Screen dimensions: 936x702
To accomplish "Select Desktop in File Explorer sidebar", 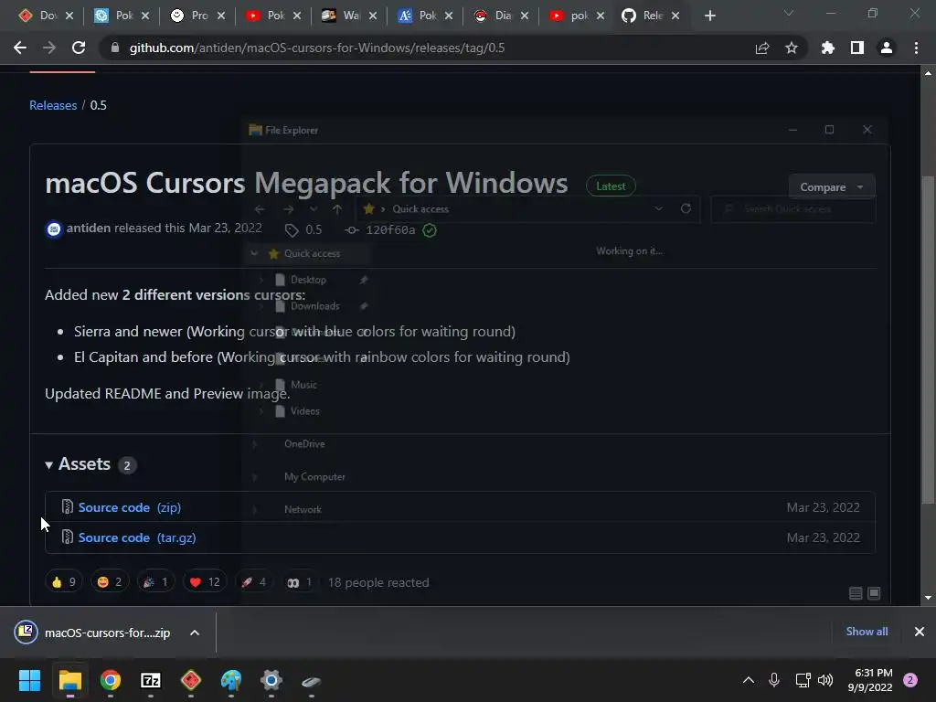I will click(x=308, y=280).
